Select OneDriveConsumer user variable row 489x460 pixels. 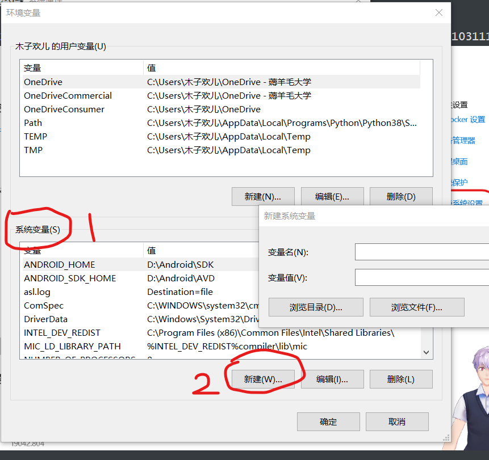221,109
